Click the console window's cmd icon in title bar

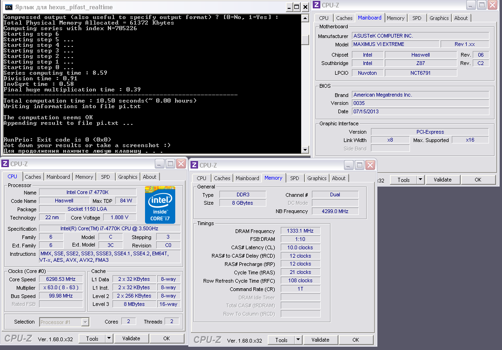[9, 7]
